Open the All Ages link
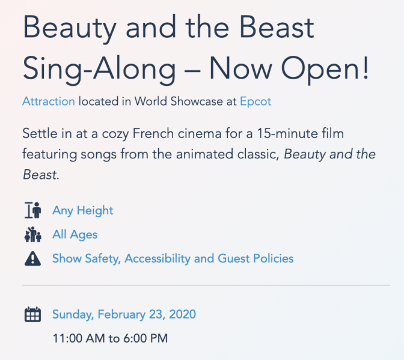 (75, 235)
